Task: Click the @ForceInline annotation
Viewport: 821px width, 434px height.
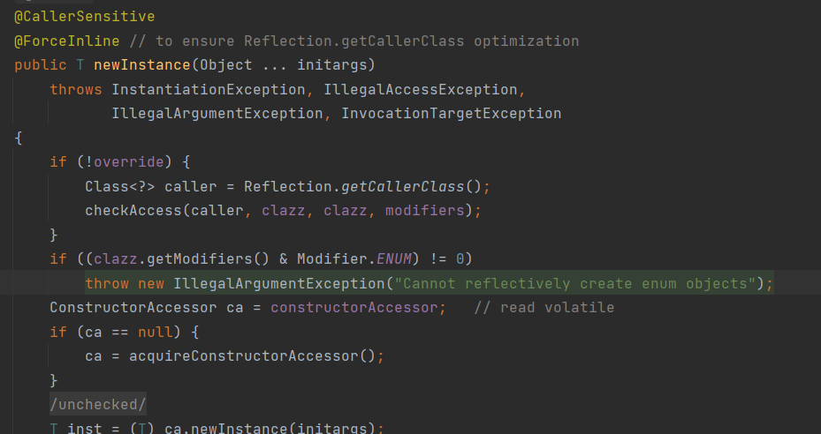Action: click(66, 41)
